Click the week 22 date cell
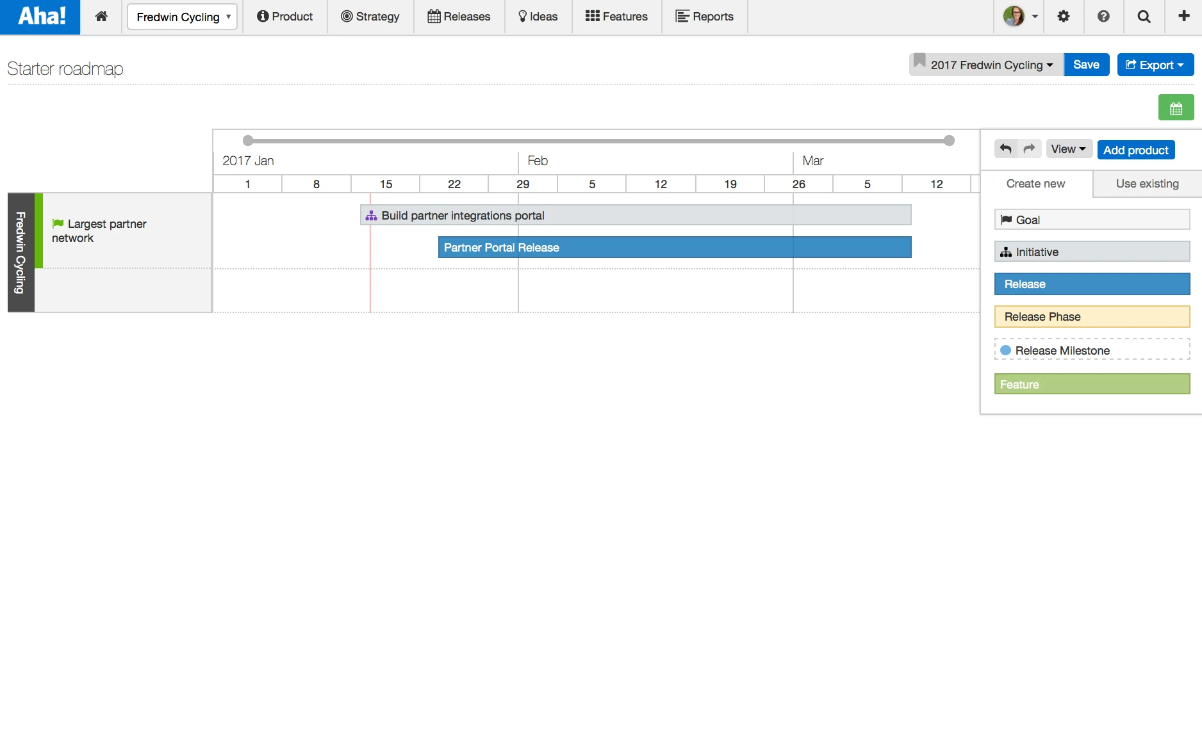This screenshot has height=731, width=1202. pos(454,184)
